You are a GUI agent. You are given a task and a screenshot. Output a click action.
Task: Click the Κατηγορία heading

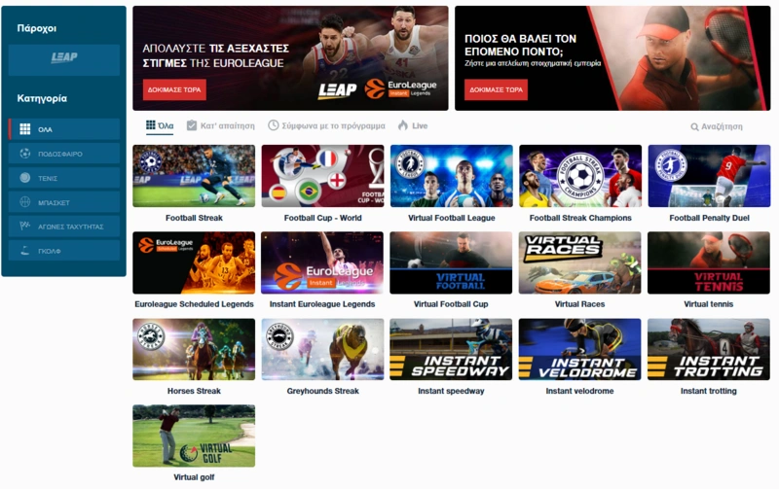coord(42,98)
